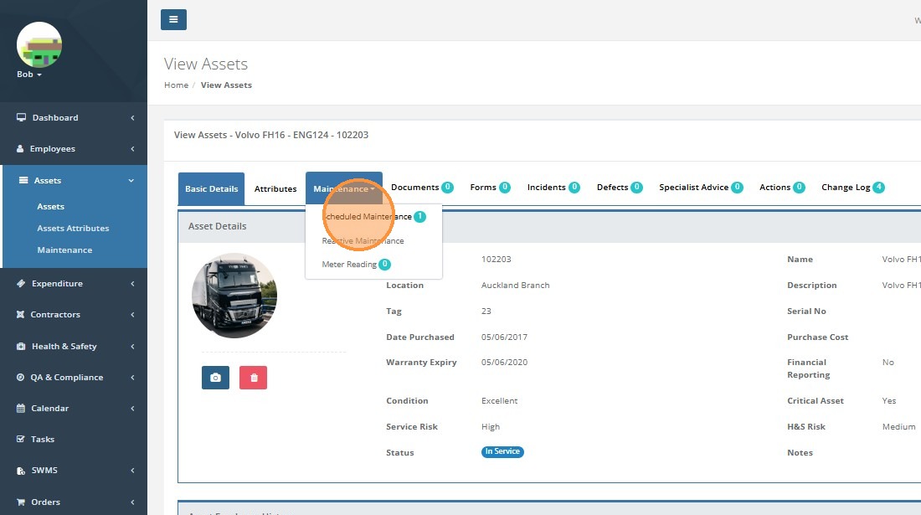921x515 pixels.
Task: Open the Maintenance dropdown tab
Action: [344, 188]
